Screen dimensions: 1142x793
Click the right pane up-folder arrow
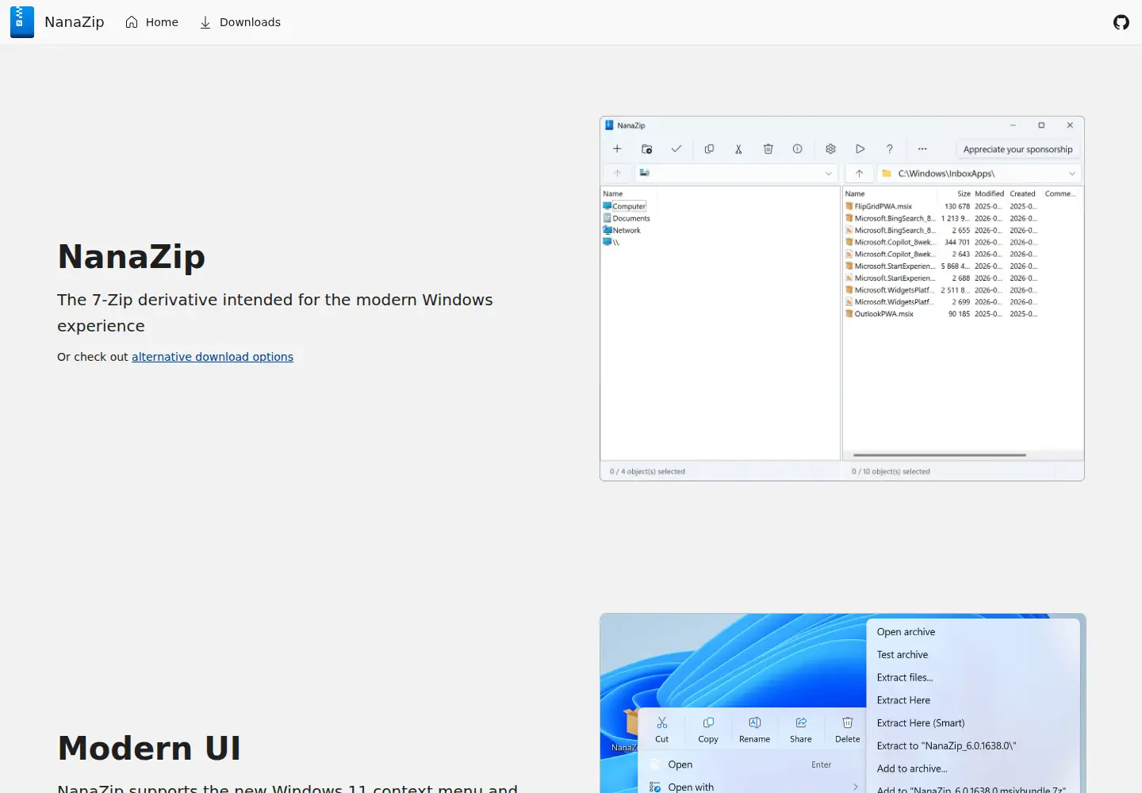click(859, 174)
